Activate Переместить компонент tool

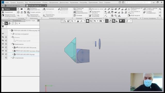coord(49,16)
